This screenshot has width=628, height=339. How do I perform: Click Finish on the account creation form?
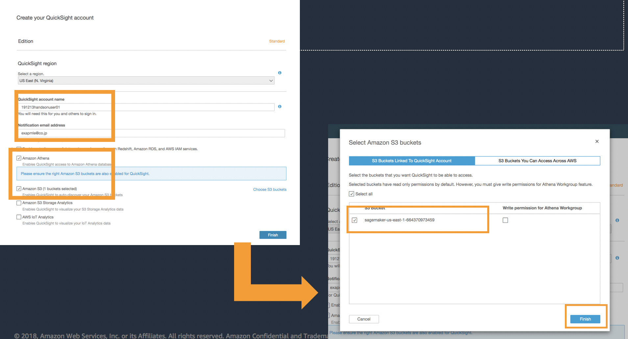273,235
